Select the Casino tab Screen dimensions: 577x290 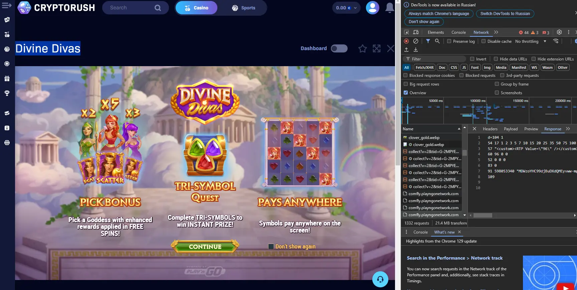[196, 8]
